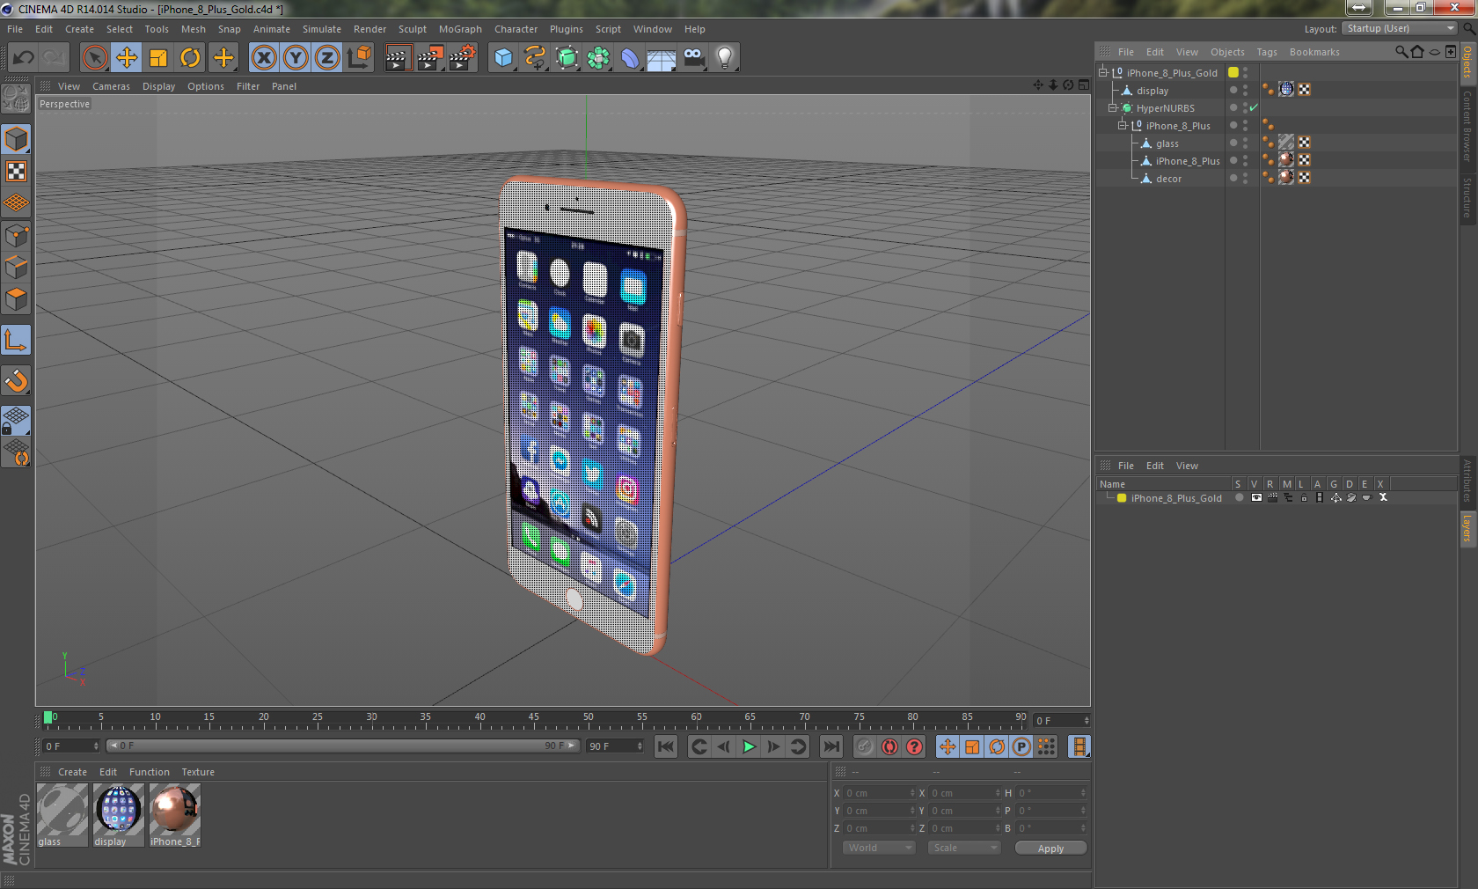Select display material thumbnail

119,814
